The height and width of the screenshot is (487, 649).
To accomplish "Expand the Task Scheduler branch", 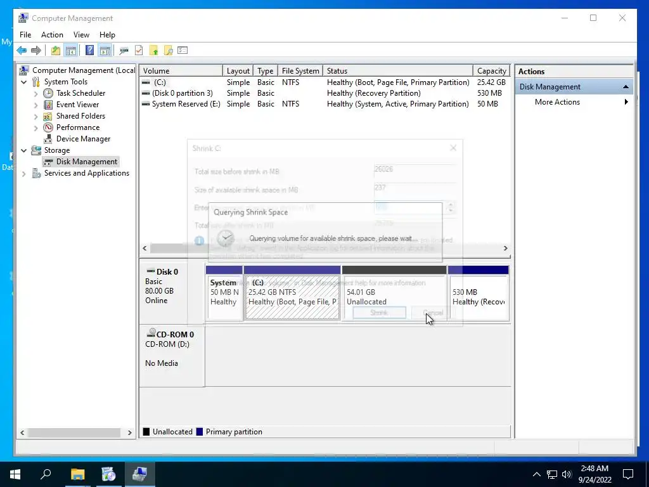I will (35, 94).
